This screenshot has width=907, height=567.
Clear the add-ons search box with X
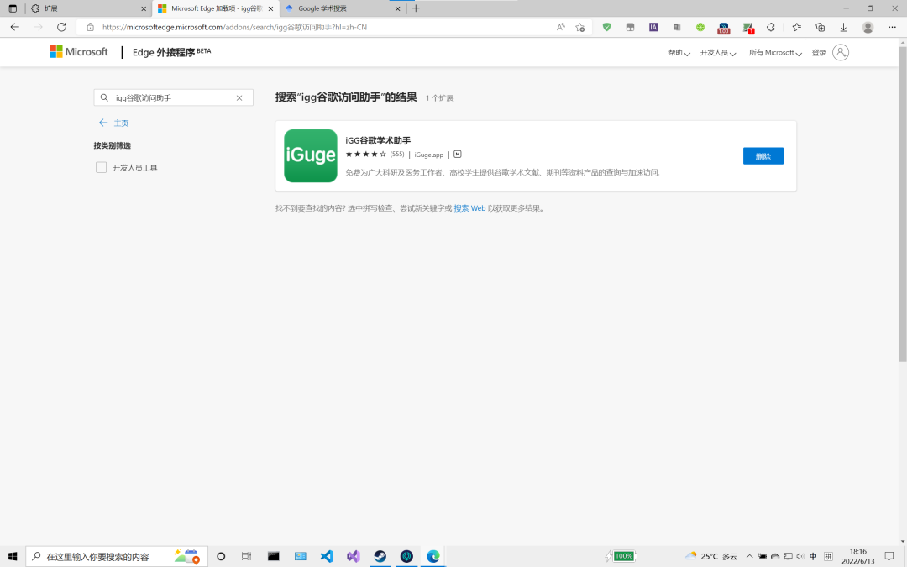click(x=239, y=97)
